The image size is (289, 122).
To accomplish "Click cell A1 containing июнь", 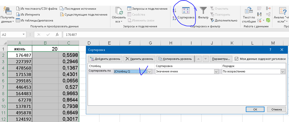I will [x=20, y=49].
